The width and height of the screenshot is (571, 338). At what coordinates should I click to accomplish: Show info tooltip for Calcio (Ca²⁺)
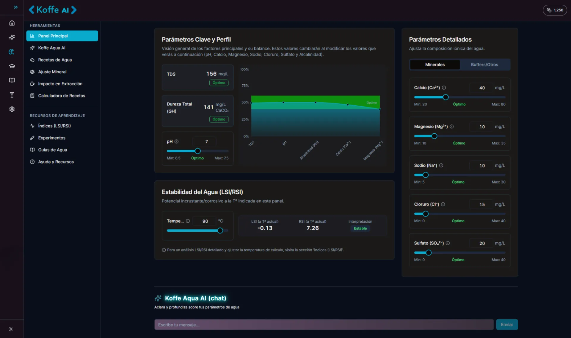[x=444, y=88]
